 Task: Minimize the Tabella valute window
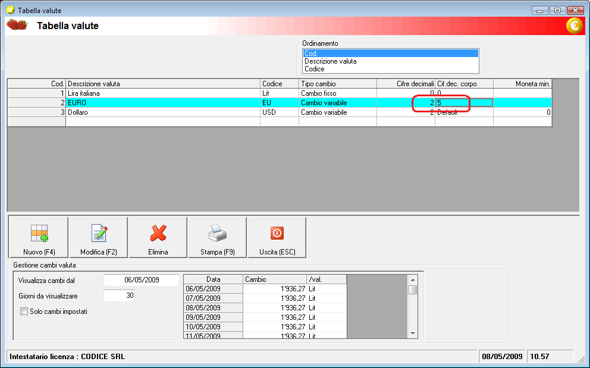tap(539, 11)
